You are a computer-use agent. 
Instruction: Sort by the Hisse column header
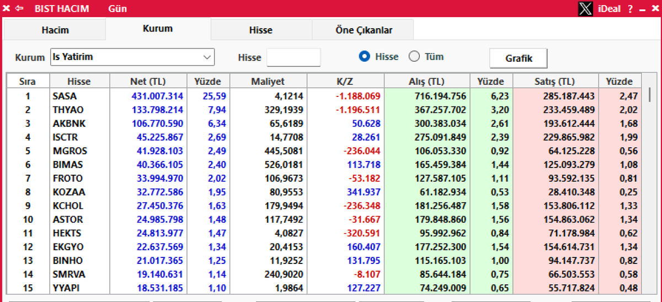[x=79, y=82]
